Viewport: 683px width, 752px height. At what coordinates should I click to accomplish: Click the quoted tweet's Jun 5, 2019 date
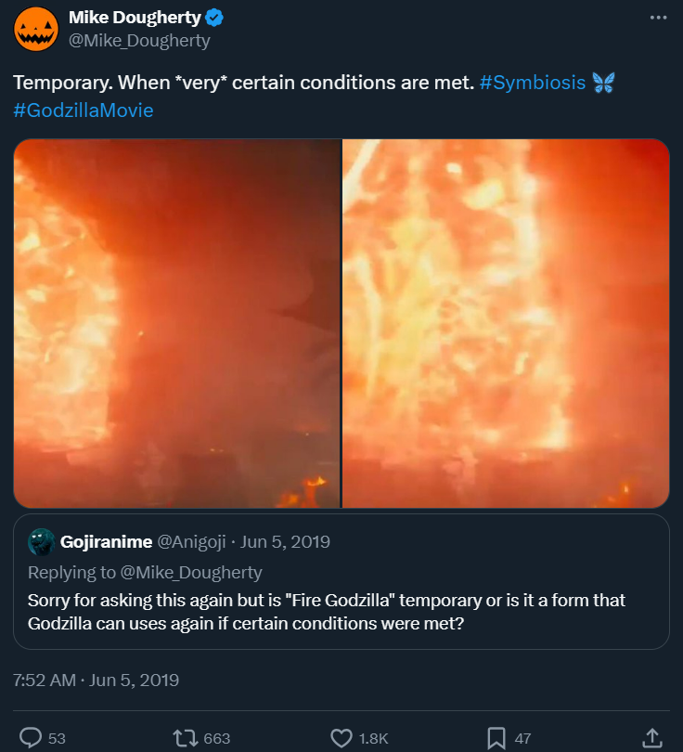pyautogui.click(x=286, y=541)
